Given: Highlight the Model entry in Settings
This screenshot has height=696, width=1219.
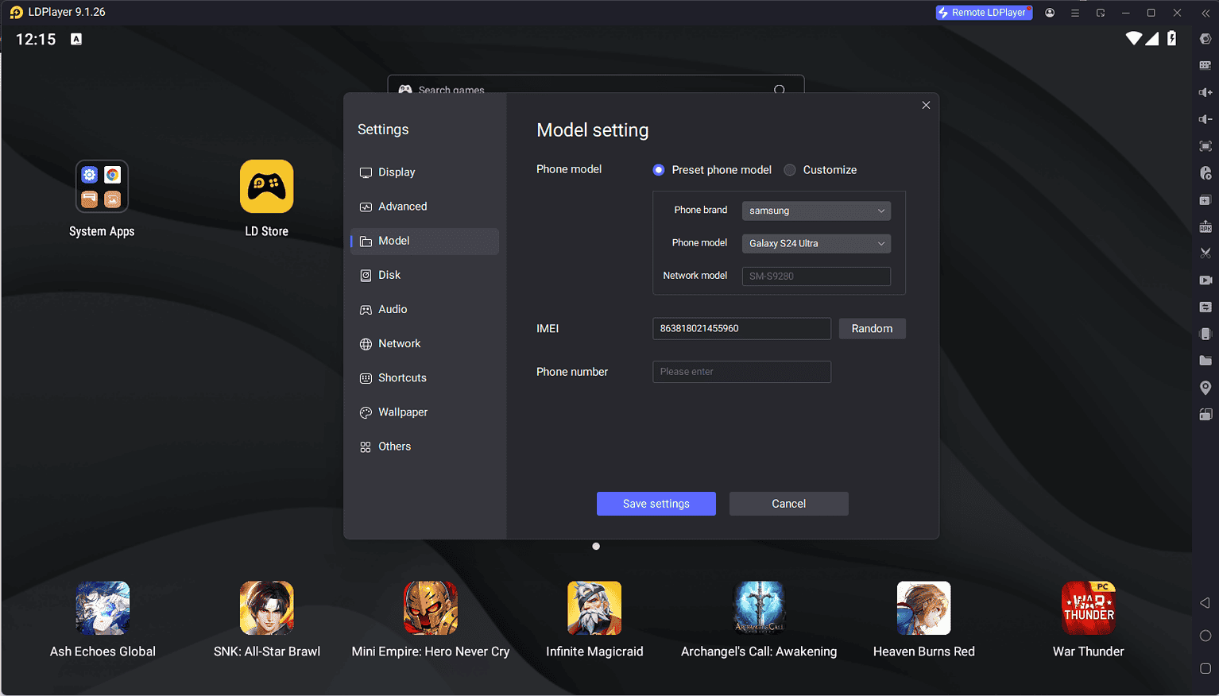Looking at the screenshot, I should point(424,240).
